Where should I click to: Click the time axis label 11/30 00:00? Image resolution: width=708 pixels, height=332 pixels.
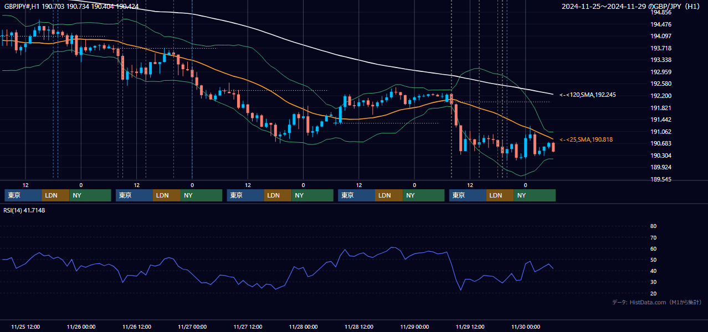point(526,327)
